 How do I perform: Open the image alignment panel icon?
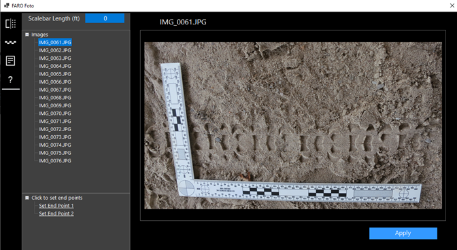click(x=10, y=24)
